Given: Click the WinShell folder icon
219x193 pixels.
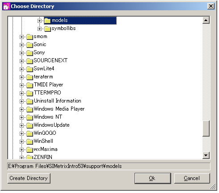Looking at the screenshot, I should pyautogui.click(x=29, y=142).
